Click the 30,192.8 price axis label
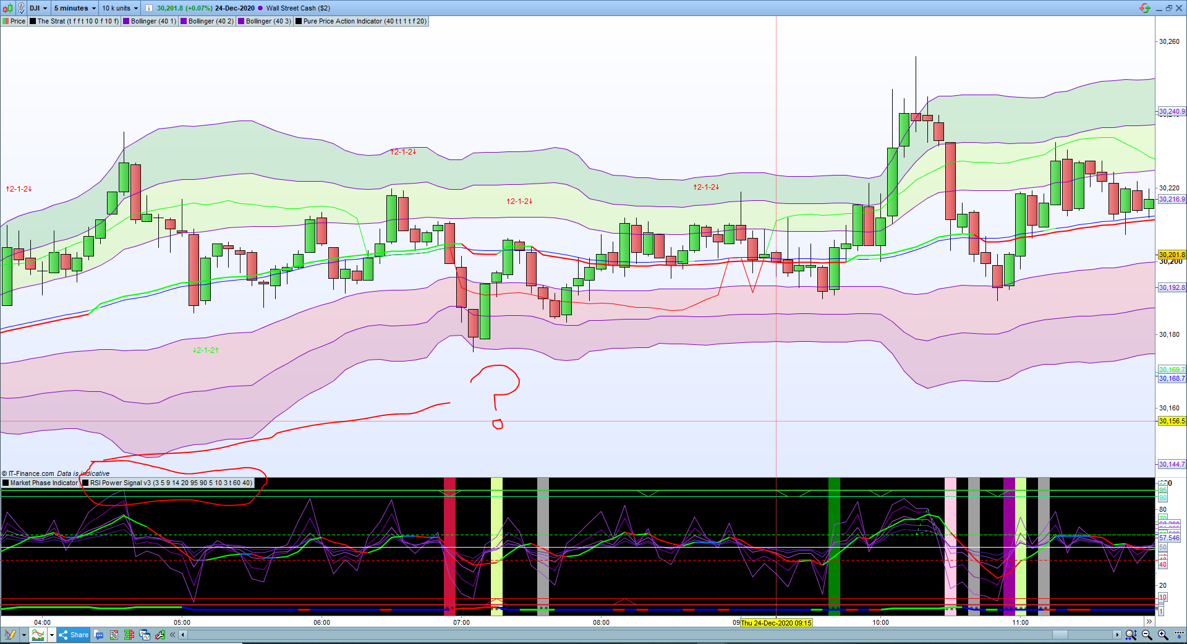Screen dimensions: 1187x644 [x=1172, y=287]
